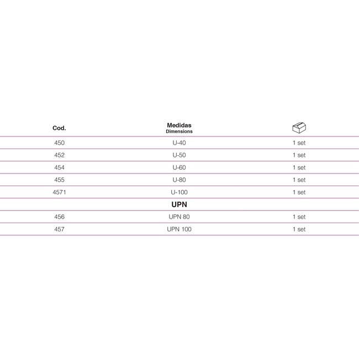Select code 457 in the table
The width and height of the screenshot is (359, 359).
coord(59,229)
